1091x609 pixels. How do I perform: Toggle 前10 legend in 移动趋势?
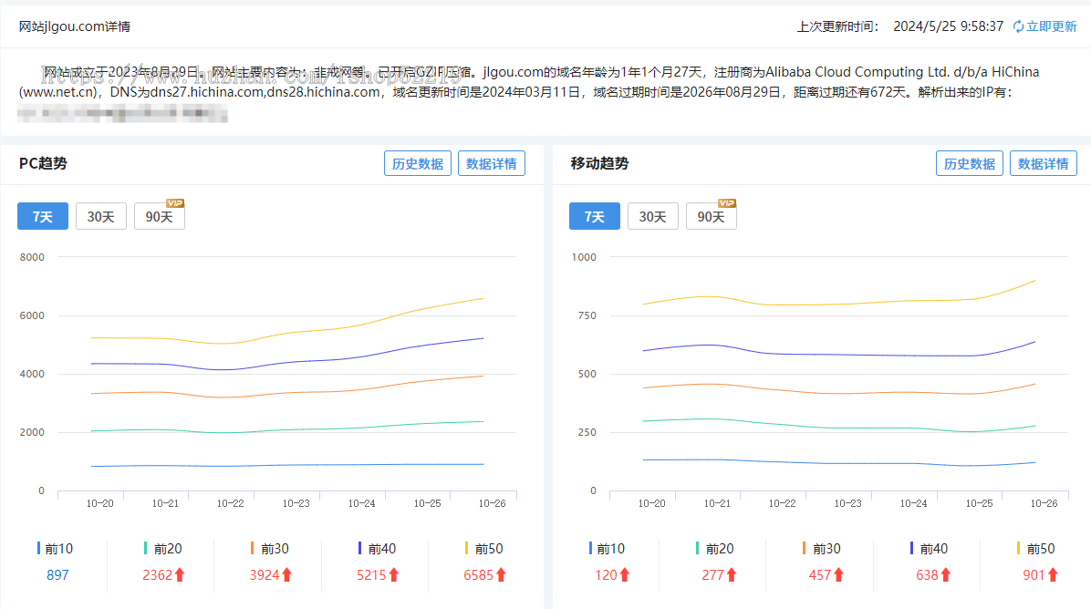pyautogui.click(x=607, y=549)
